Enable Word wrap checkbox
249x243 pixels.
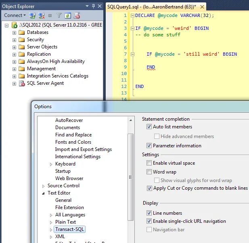click(149, 172)
